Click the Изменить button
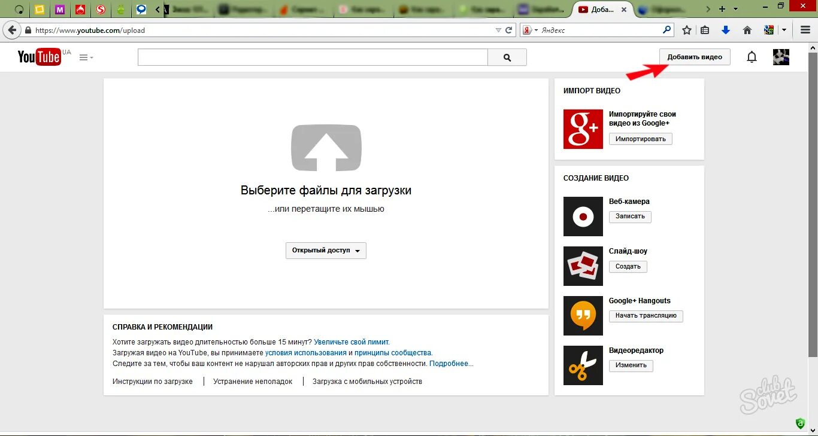The width and height of the screenshot is (818, 436). pos(631,365)
